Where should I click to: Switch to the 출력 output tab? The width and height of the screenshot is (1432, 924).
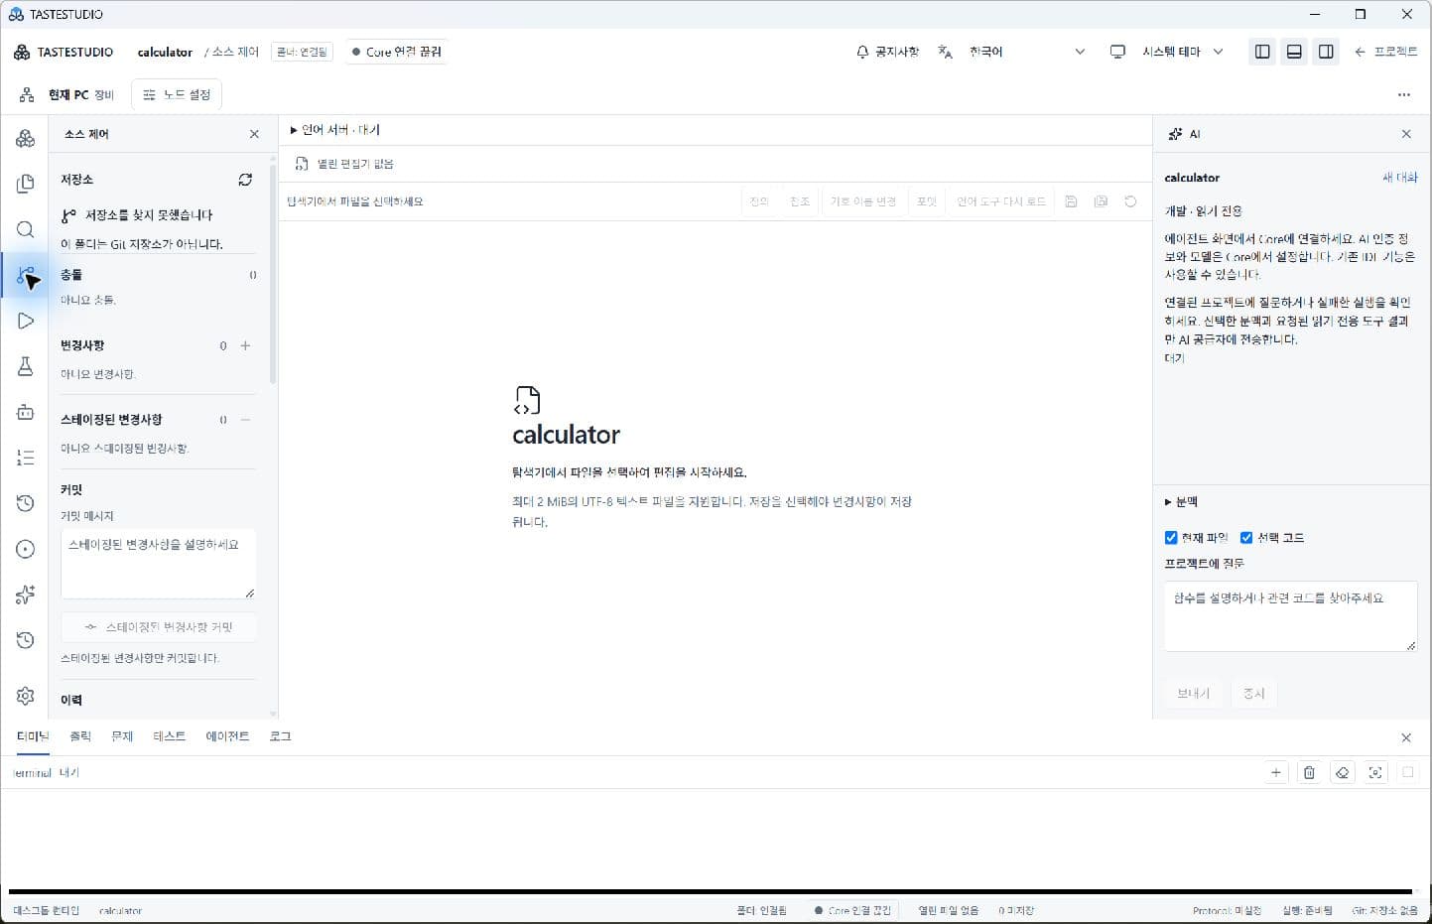(80, 736)
